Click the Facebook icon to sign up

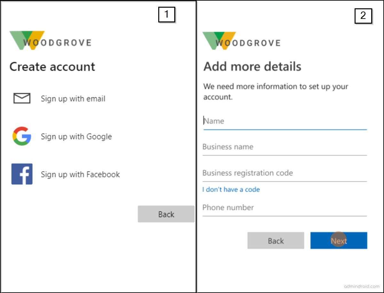(x=22, y=174)
